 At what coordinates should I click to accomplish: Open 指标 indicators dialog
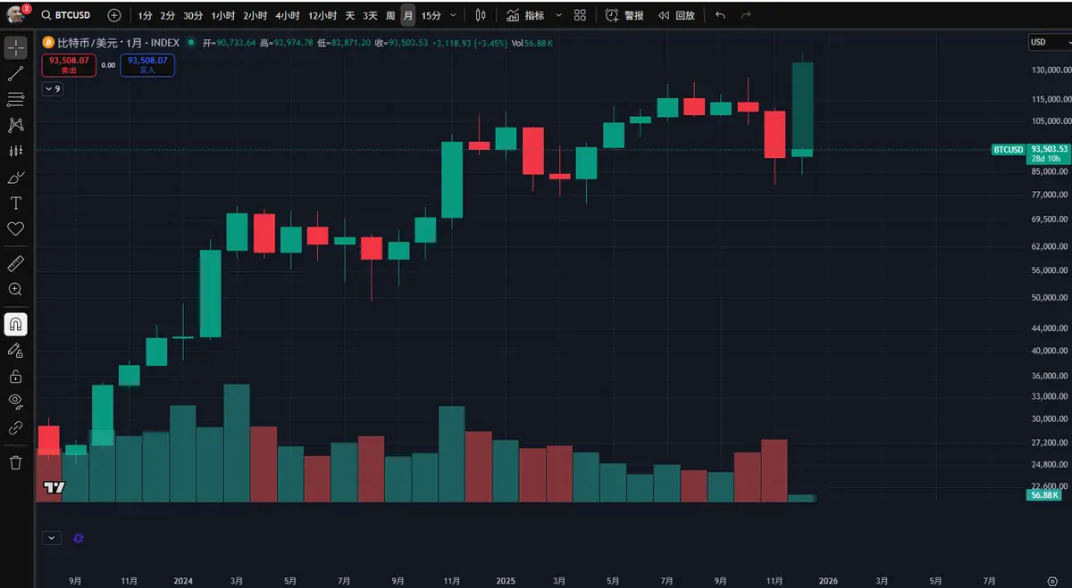click(525, 15)
